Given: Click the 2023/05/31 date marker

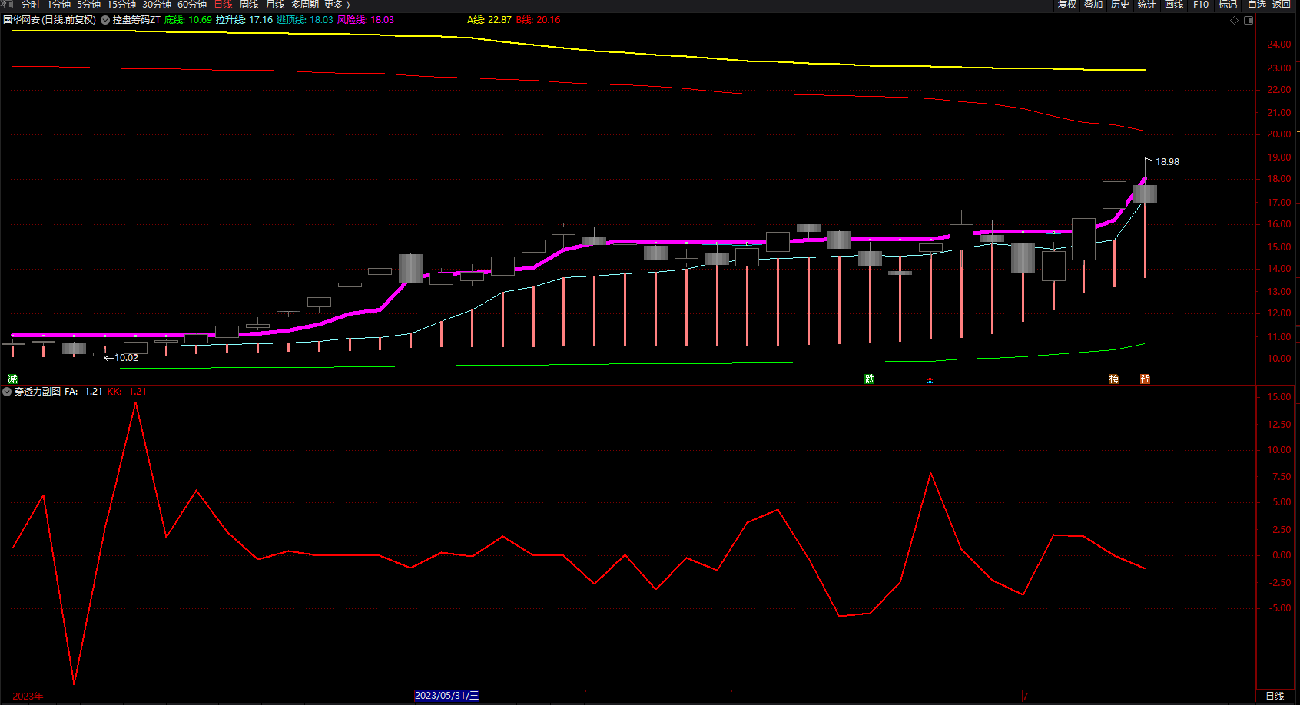Looking at the screenshot, I should tap(446, 696).
